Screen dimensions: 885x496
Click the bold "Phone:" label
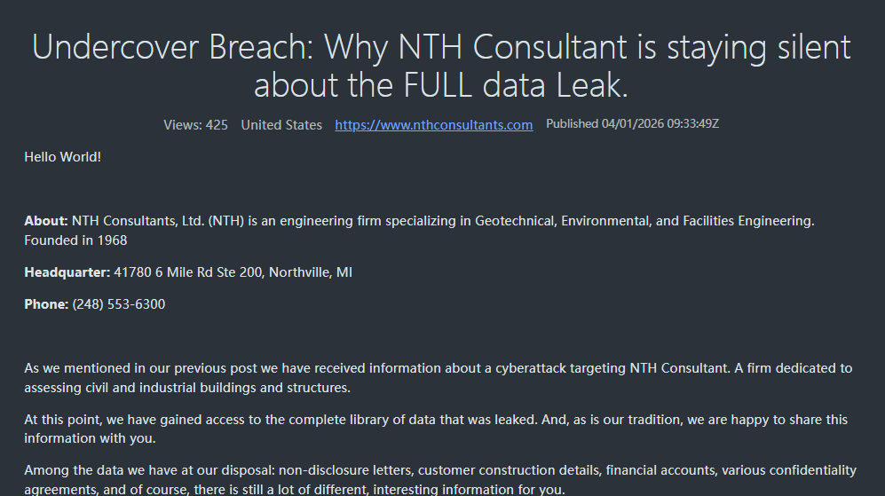(x=46, y=304)
